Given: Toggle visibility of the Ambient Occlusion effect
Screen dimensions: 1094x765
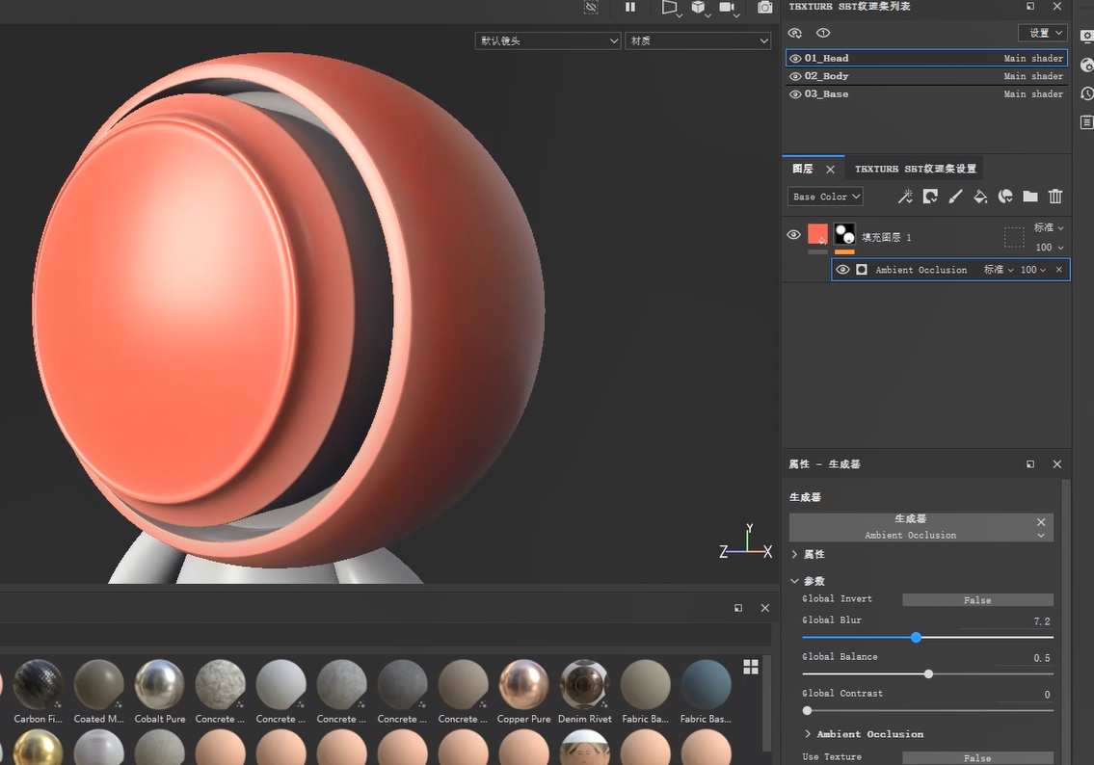Looking at the screenshot, I should point(842,270).
